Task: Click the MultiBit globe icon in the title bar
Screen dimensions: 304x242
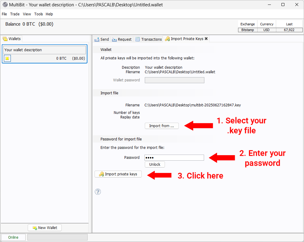Action: coord(5,5)
